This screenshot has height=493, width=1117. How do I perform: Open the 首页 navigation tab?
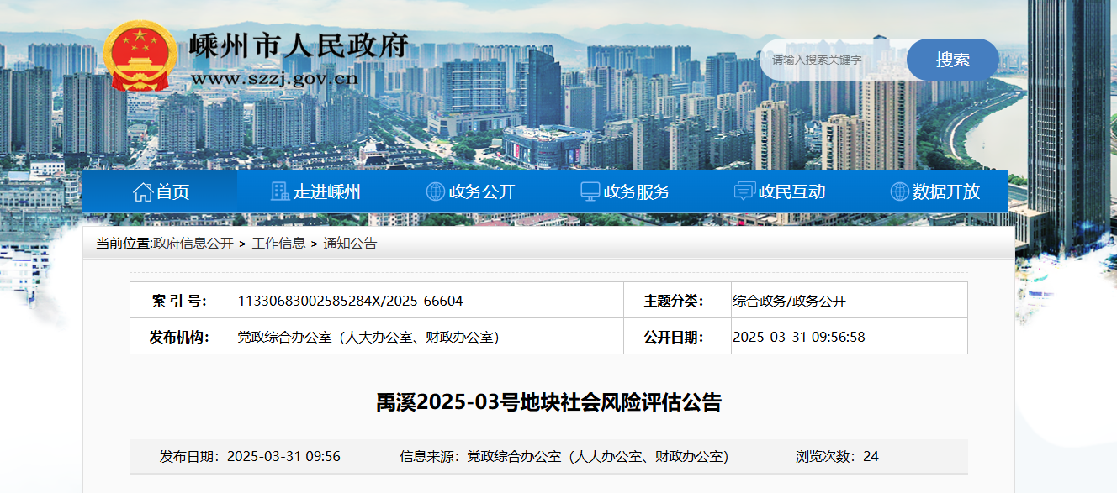(160, 191)
